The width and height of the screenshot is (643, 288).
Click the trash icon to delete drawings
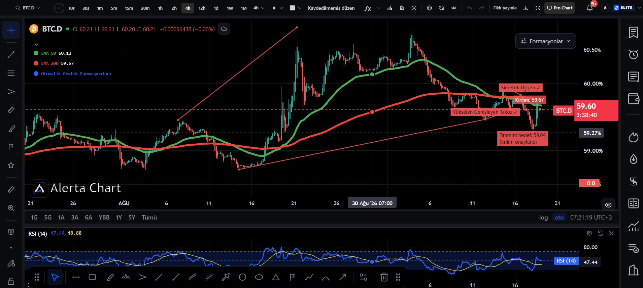384,277
